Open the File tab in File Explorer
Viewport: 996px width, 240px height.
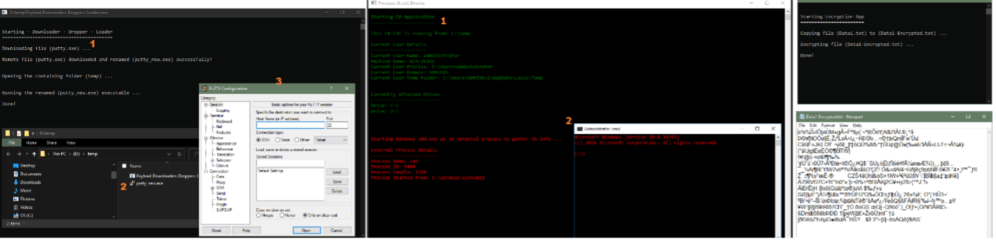click(12, 143)
